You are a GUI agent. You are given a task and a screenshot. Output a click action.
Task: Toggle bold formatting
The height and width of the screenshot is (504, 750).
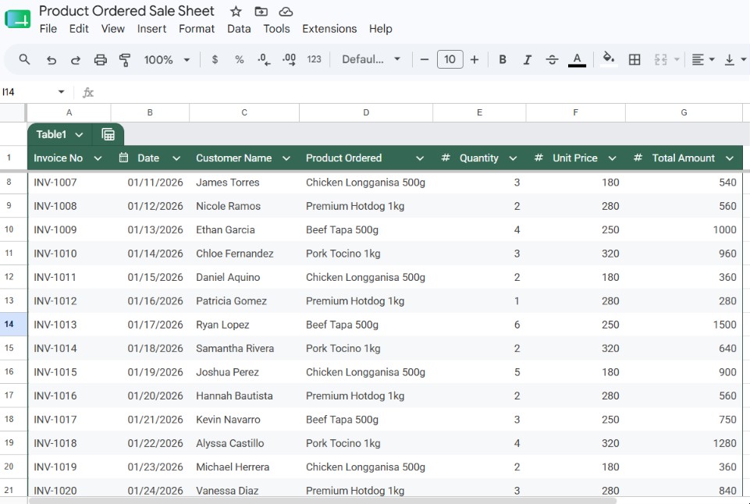pyautogui.click(x=503, y=59)
